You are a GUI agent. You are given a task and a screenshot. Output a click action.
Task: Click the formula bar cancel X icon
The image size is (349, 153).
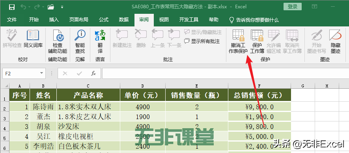tap(65, 73)
